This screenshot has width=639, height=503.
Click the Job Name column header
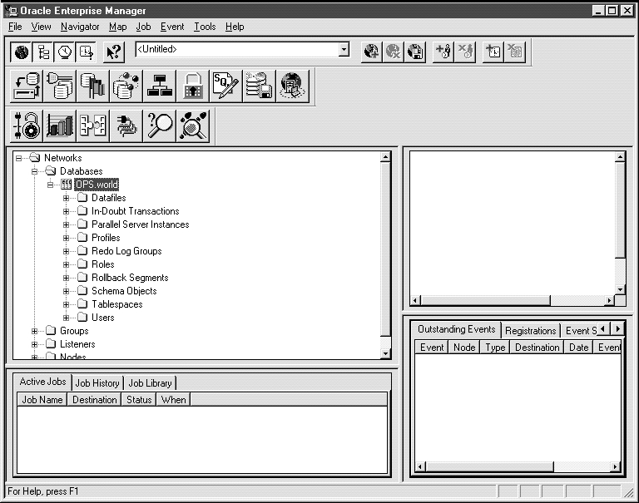pyautogui.click(x=42, y=400)
